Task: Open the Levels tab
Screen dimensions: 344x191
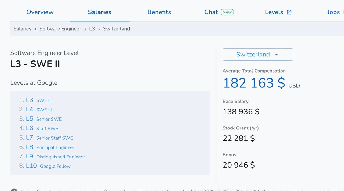Action: [274, 12]
